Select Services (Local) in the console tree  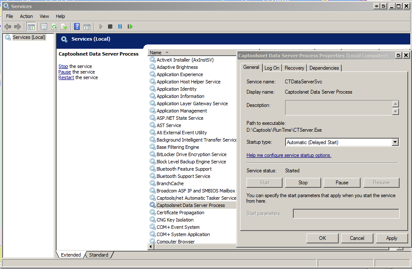tap(29, 37)
